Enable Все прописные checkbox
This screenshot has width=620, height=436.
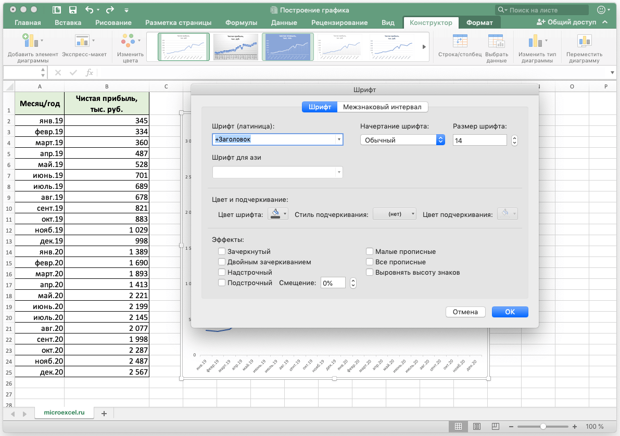370,262
